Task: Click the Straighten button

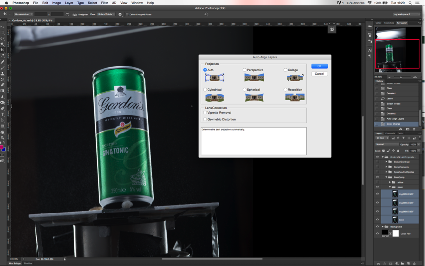Action: [x=80, y=14]
